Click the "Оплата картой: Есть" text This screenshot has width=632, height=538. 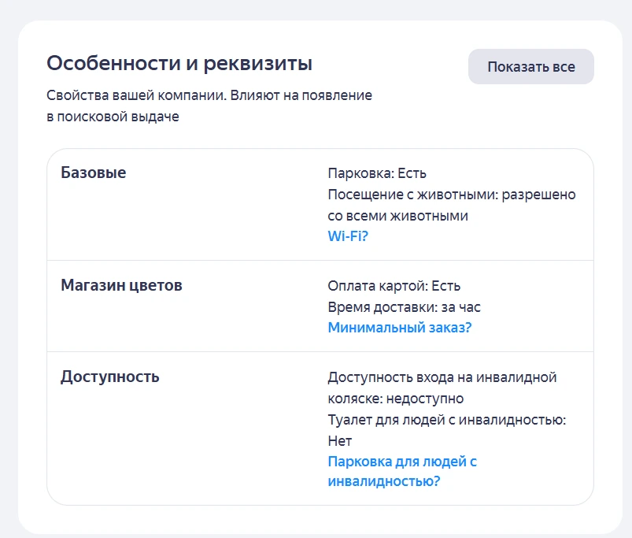coord(394,285)
